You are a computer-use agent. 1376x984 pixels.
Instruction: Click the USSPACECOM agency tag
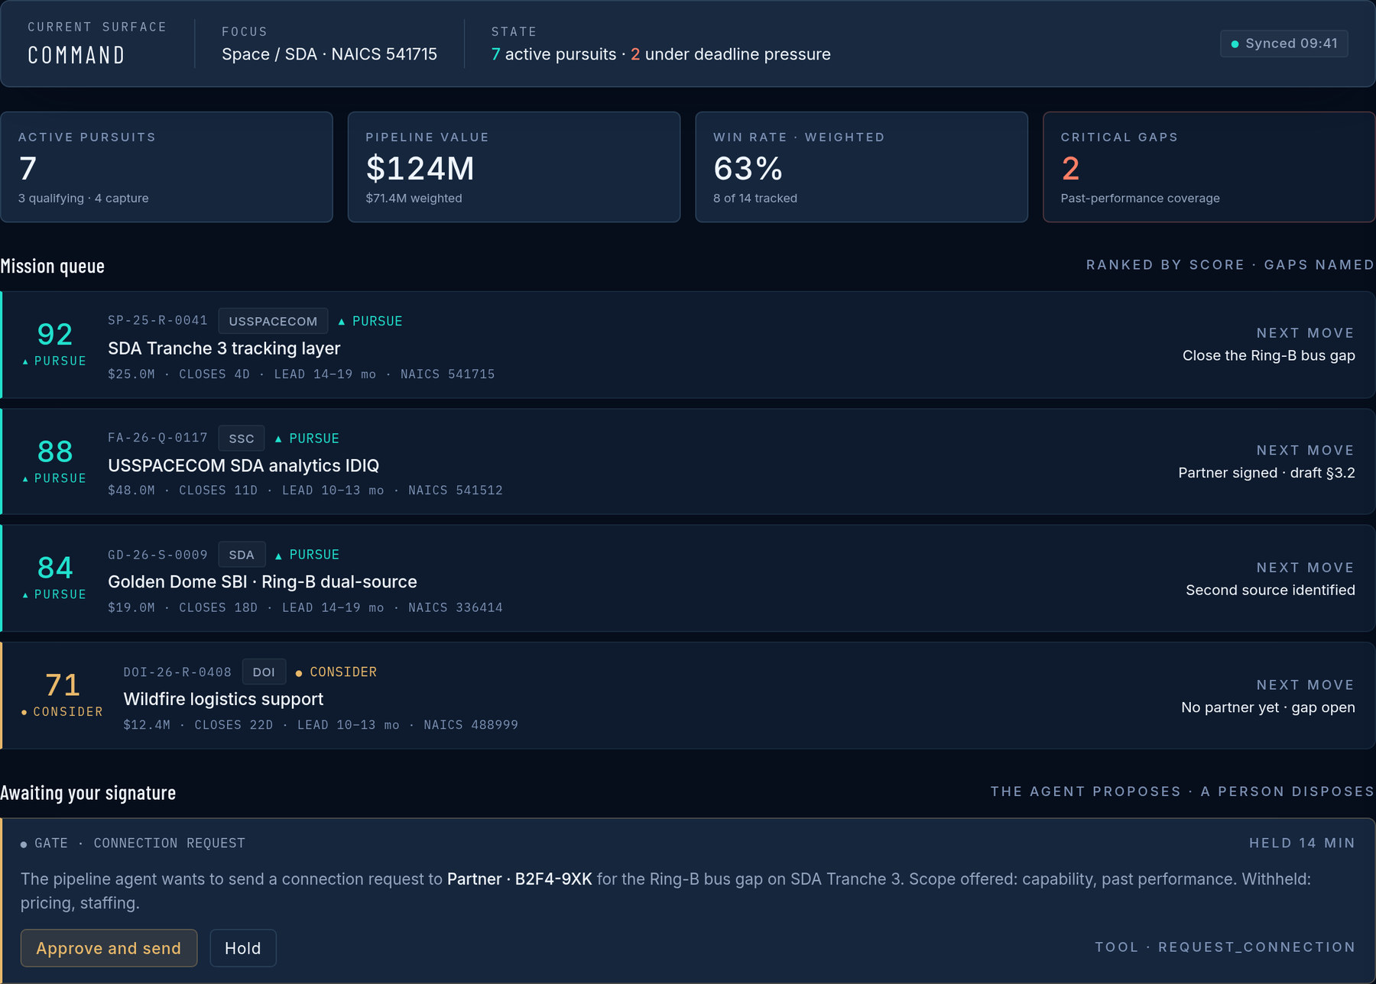click(x=273, y=321)
